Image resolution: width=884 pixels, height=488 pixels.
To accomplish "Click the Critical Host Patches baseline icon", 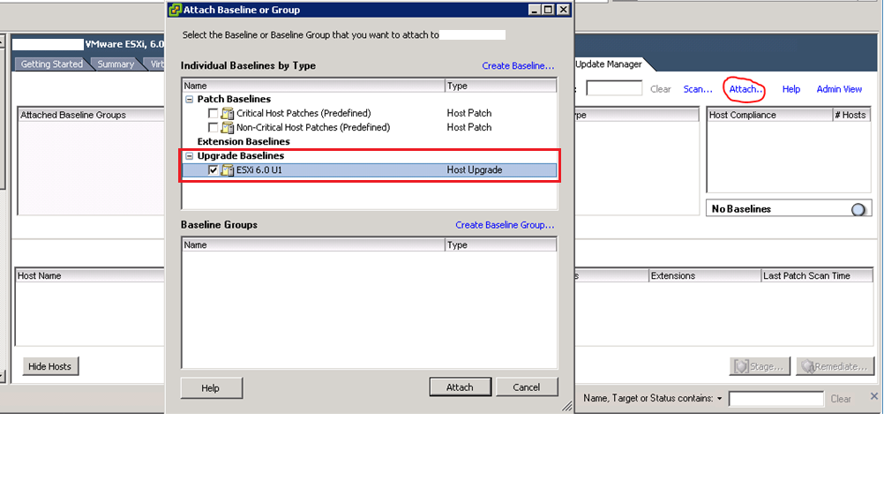I will (x=228, y=114).
